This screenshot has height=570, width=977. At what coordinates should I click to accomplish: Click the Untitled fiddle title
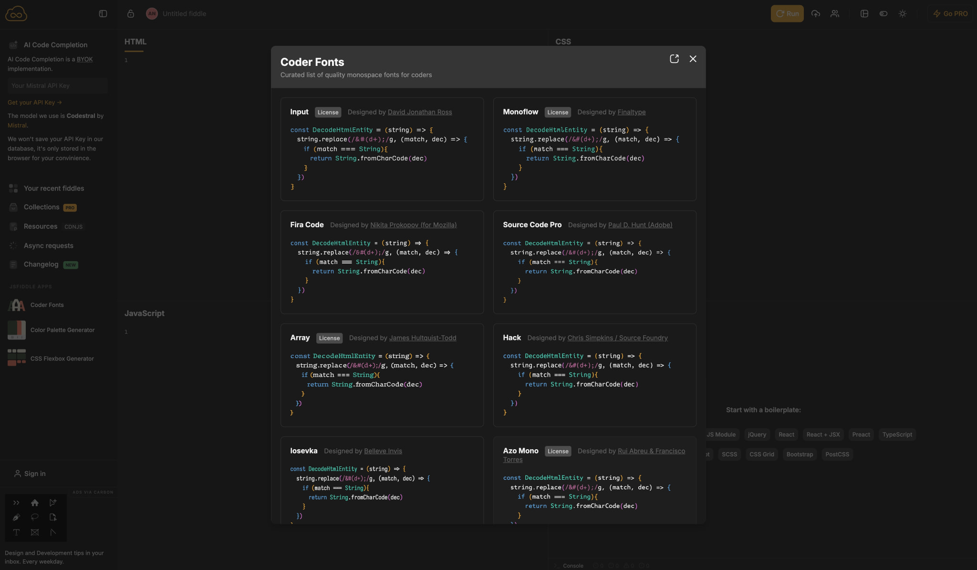click(184, 14)
